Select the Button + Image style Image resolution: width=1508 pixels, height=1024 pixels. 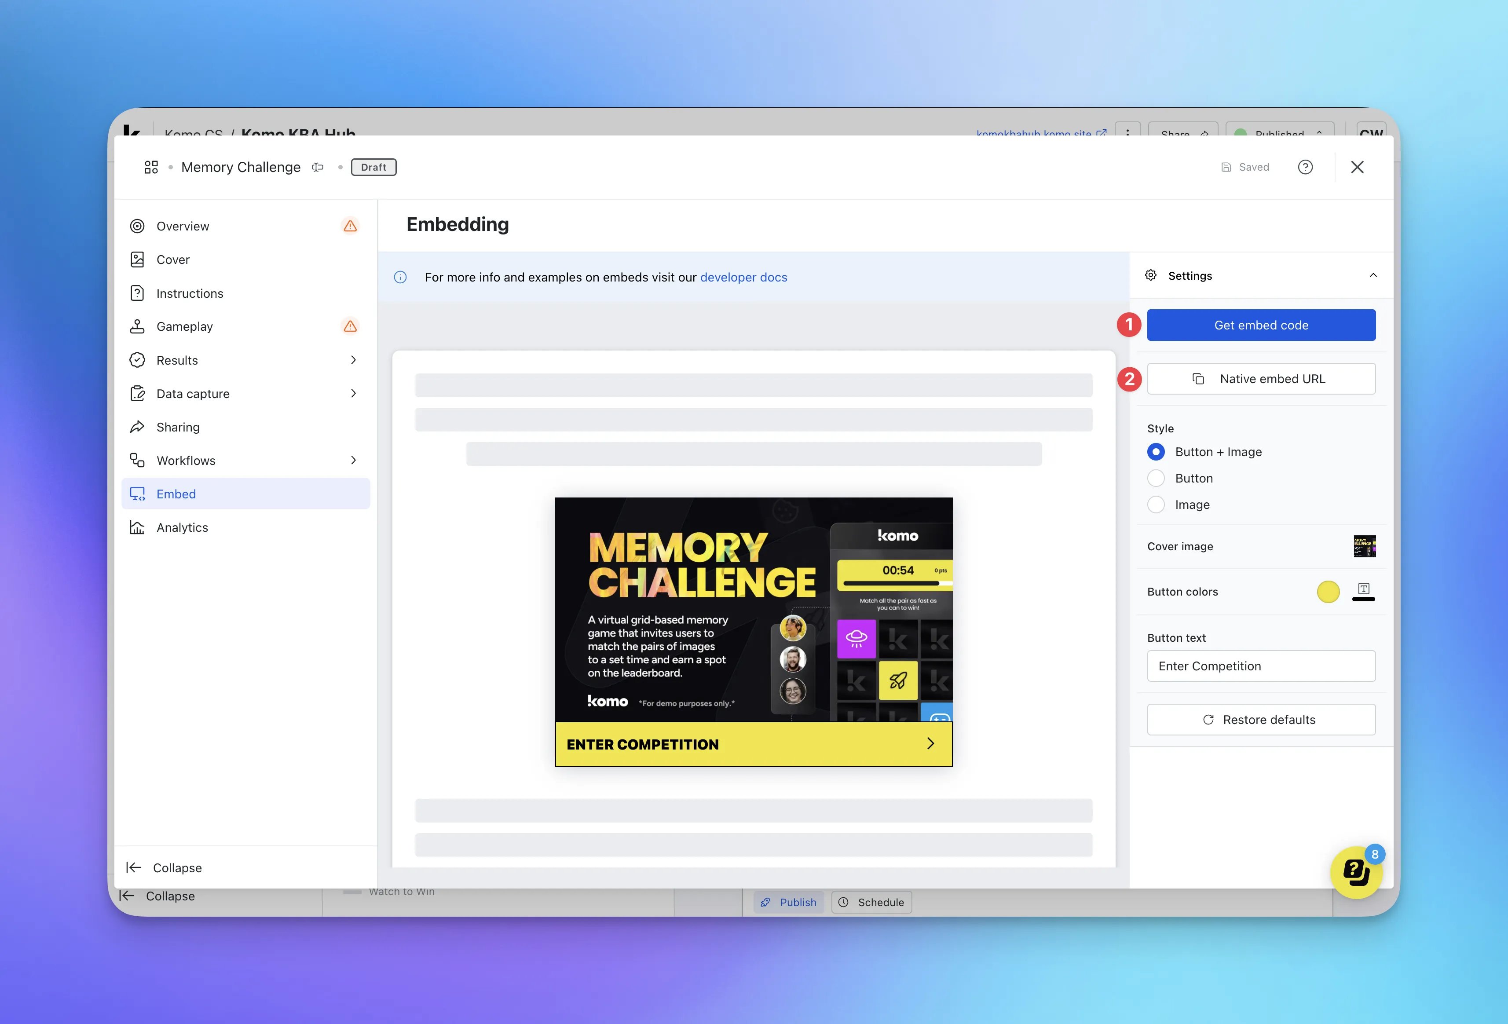point(1156,452)
